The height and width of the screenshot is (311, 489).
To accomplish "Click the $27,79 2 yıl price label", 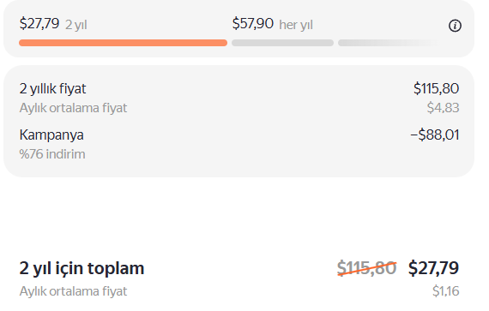I will [53, 24].
